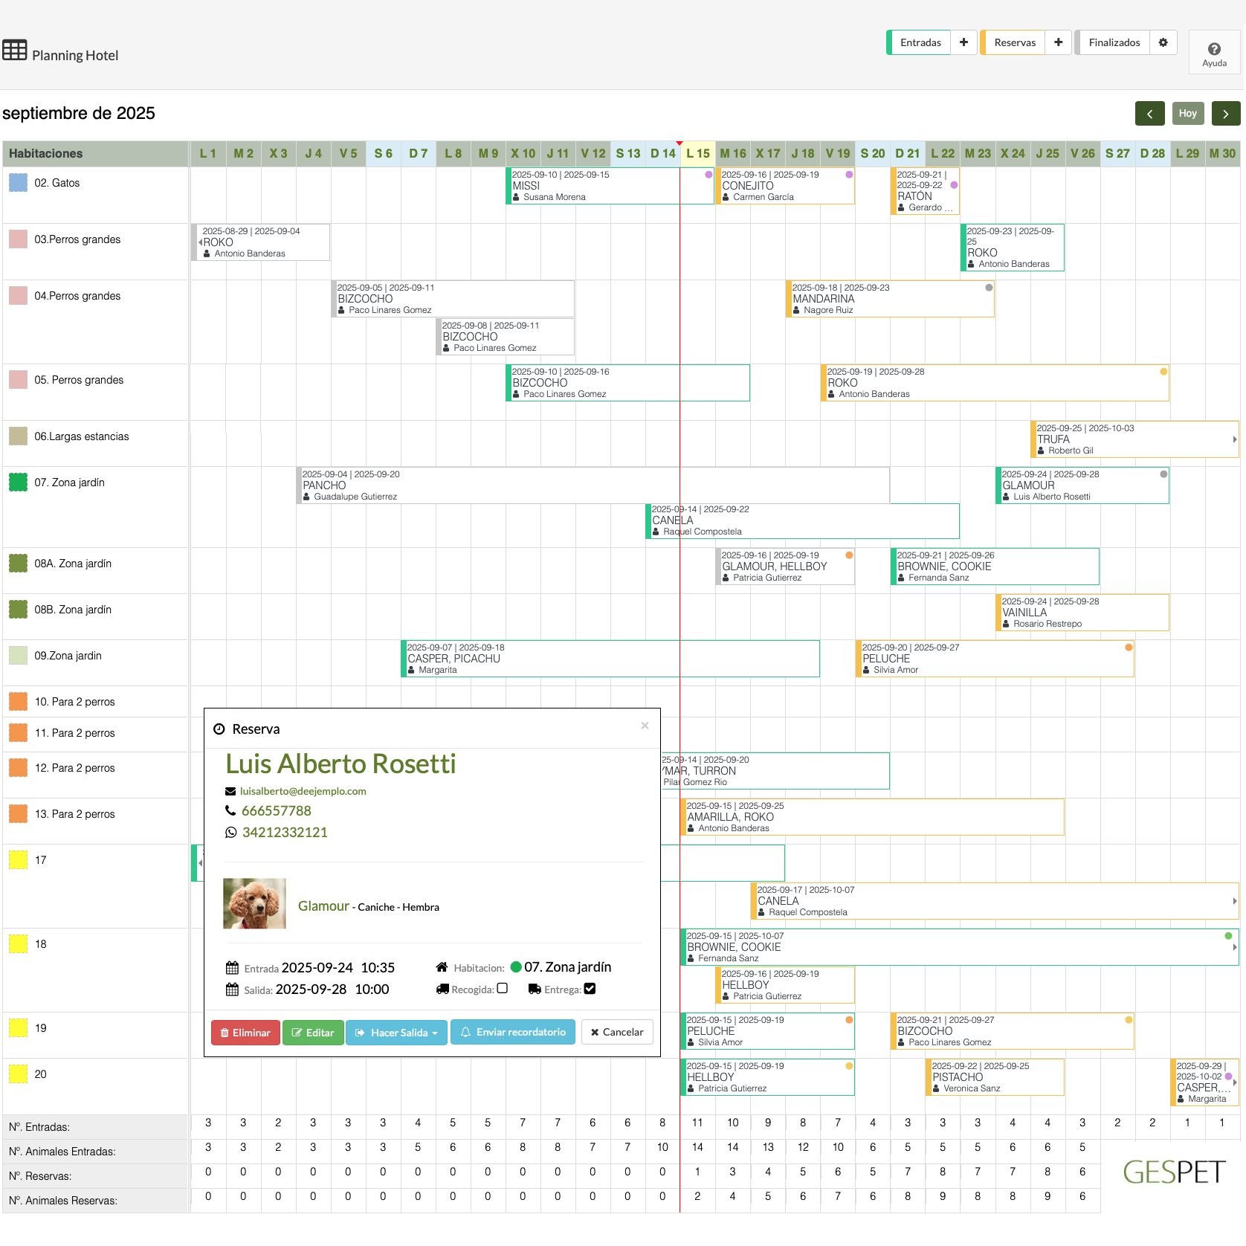Expand TRUFA reservation continuation arrow
The height and width of the screenshot is (1246, 1246).
1234,439
